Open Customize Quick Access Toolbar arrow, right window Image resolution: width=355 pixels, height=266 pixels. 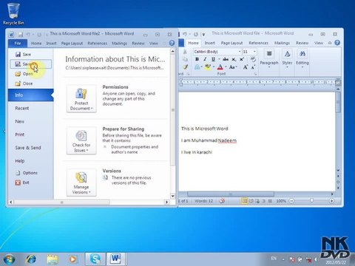203,34
